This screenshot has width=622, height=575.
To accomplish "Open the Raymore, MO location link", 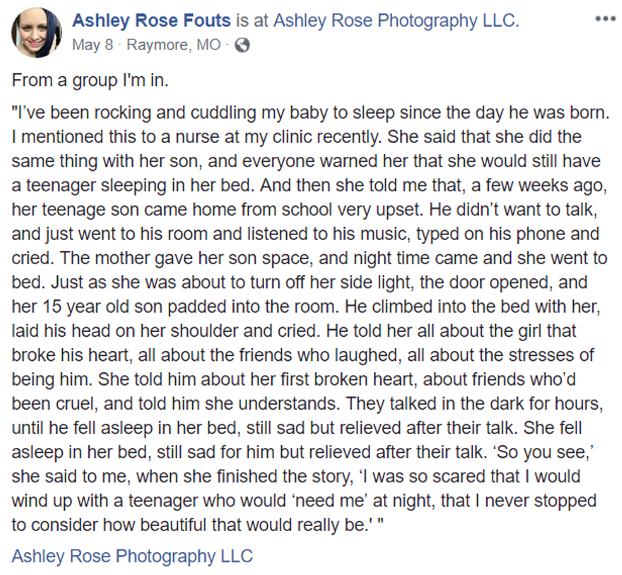I will [174, 46].
